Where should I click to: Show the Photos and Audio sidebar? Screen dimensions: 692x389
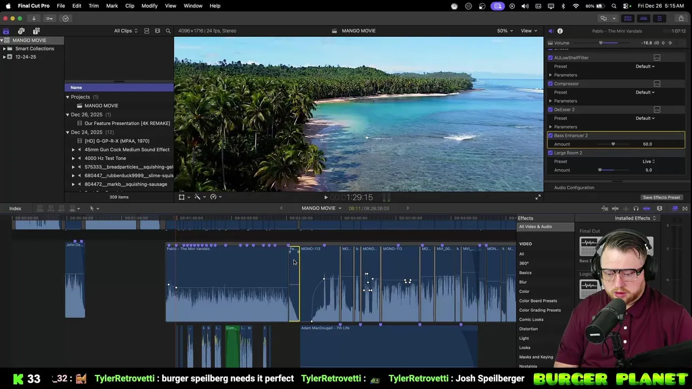(21, 31)
